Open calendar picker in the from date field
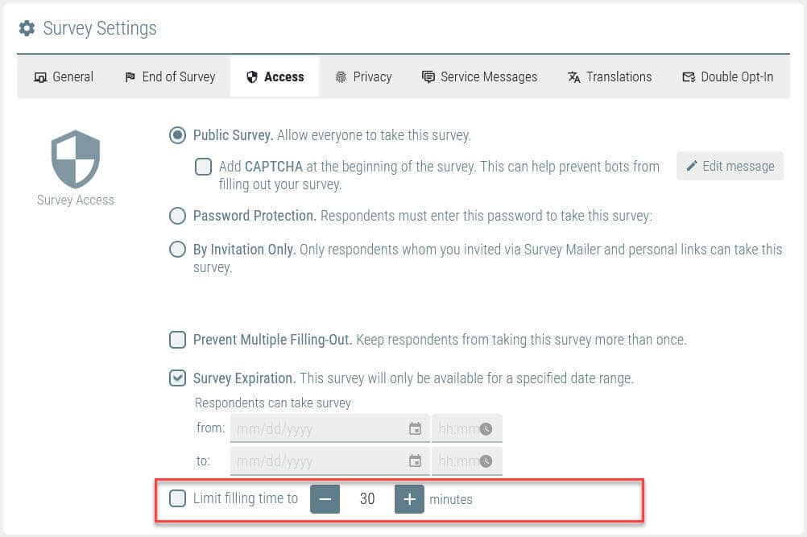Viewport: 807px width, 537px height. click(x=415, y=428)
